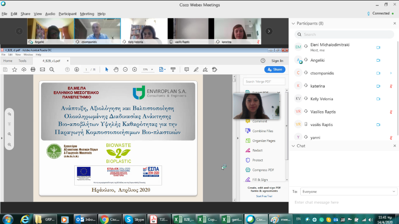Collapse the Participants panel
Image resolution: width=399 pixels, height=224 pixels.
pos(293,23)
